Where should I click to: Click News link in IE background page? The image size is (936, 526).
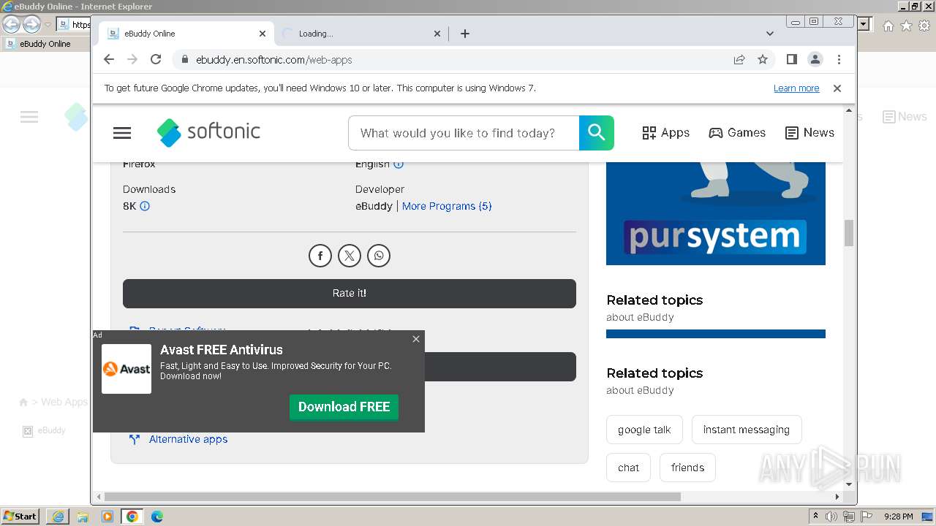[905, 117]
